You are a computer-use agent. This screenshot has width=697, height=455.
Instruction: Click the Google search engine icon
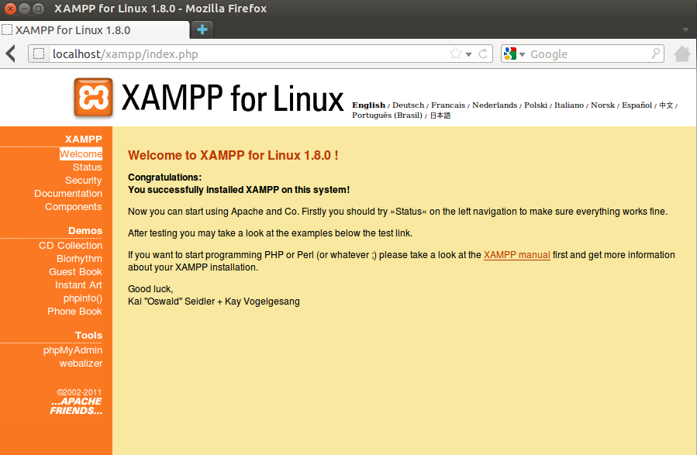510,53
